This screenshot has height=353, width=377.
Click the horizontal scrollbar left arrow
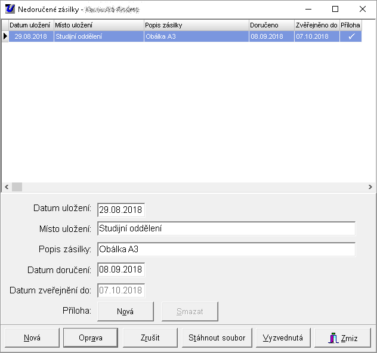click(x=7, y=187)
